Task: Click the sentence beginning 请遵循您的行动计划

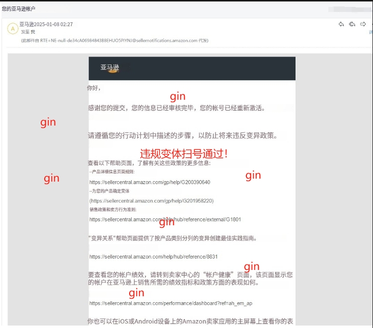Action: [x=183, y=135]
